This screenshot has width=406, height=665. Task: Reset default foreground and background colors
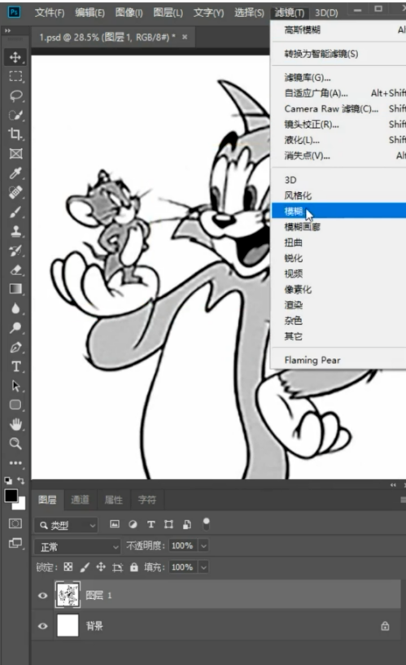pyautogui.click(x=8, y=480)
